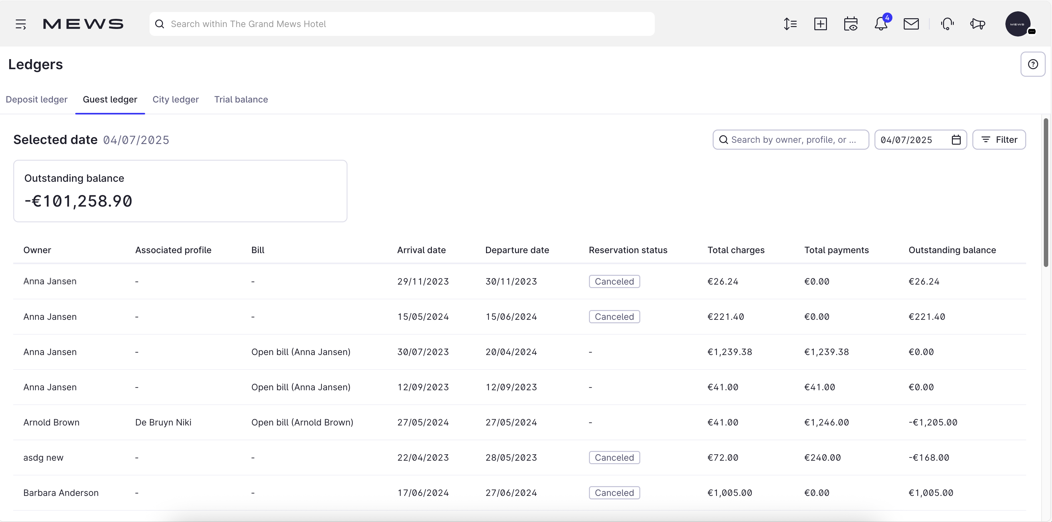This screenshot has height=522, width=1052.
Task: Click the magnifier icon in global search
Action: pyautogui.click(x=160, y=24)
